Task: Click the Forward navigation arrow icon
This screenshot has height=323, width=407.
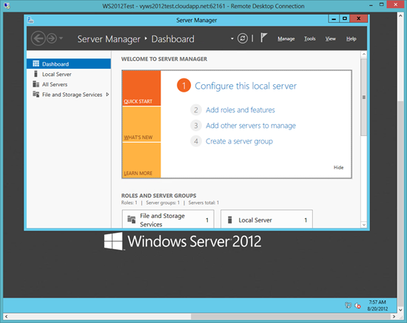Action: [x=52, y=38]
